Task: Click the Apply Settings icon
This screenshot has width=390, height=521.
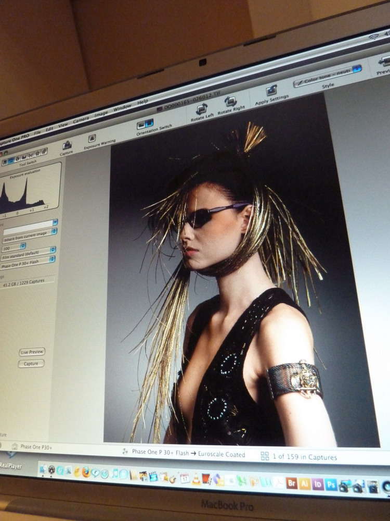Action: pyautogui.click(x=271, y=90)
